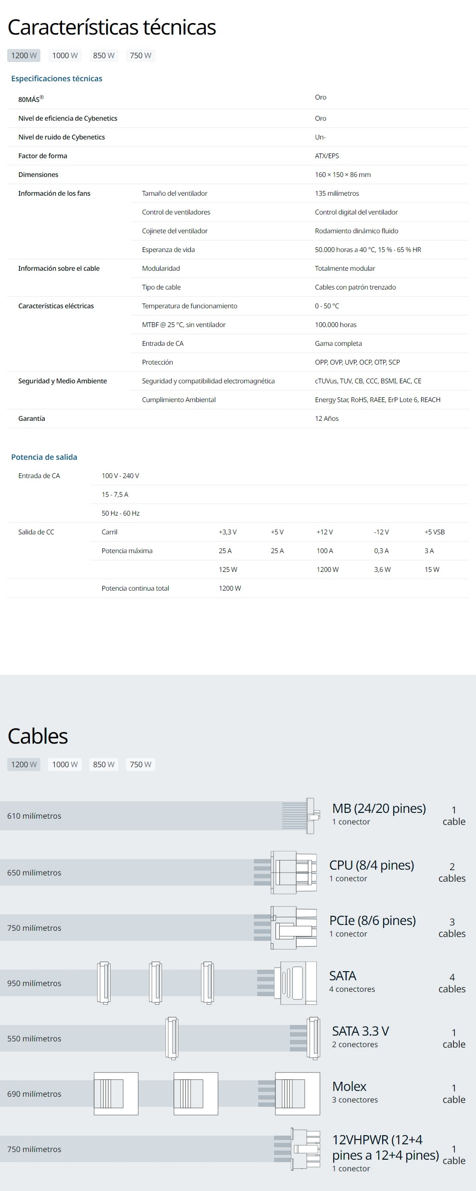This screenshot has width=476, height=1191.
Task: Open the 750 W tab in Cables section
Action: 140,764
